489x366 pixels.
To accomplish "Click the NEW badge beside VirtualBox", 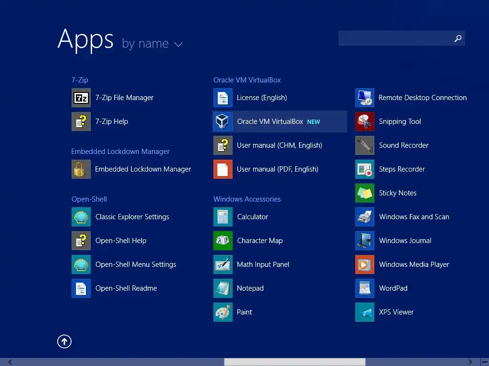I will (x=313, y=122).
